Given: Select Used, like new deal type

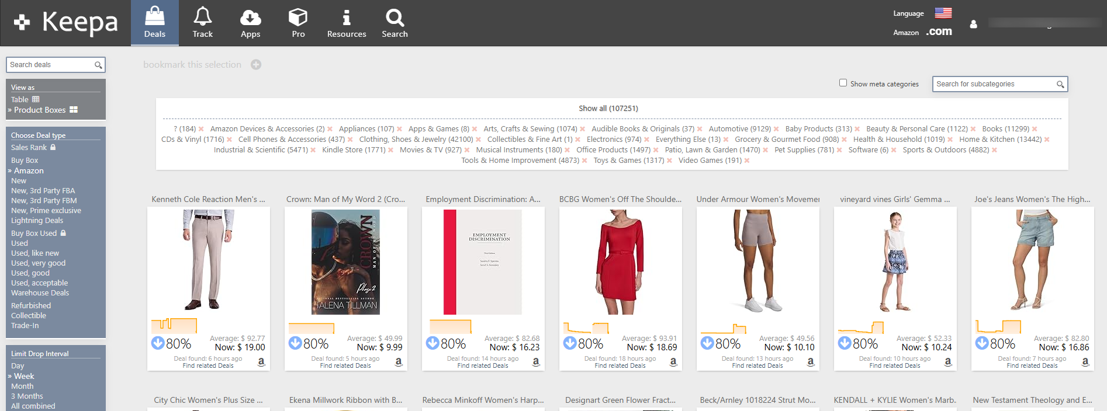Looking at the screenshot, I should [x=35, y=253].
